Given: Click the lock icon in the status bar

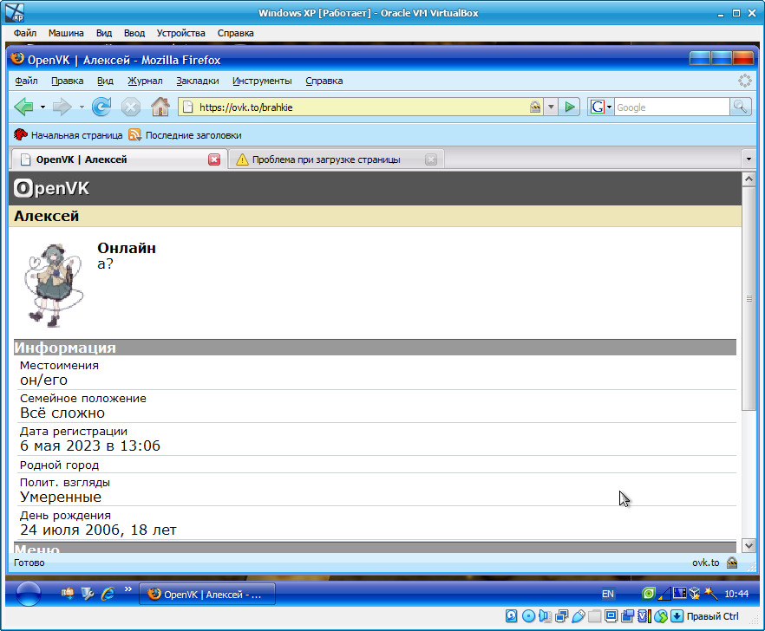Looking at the screenshot, I should click(732, 563).
